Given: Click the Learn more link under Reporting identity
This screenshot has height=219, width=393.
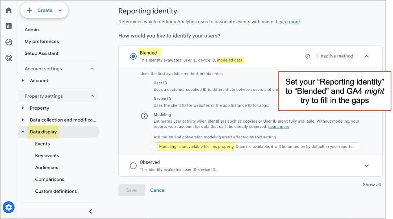Looking at the screenshot, I should 288,22.
